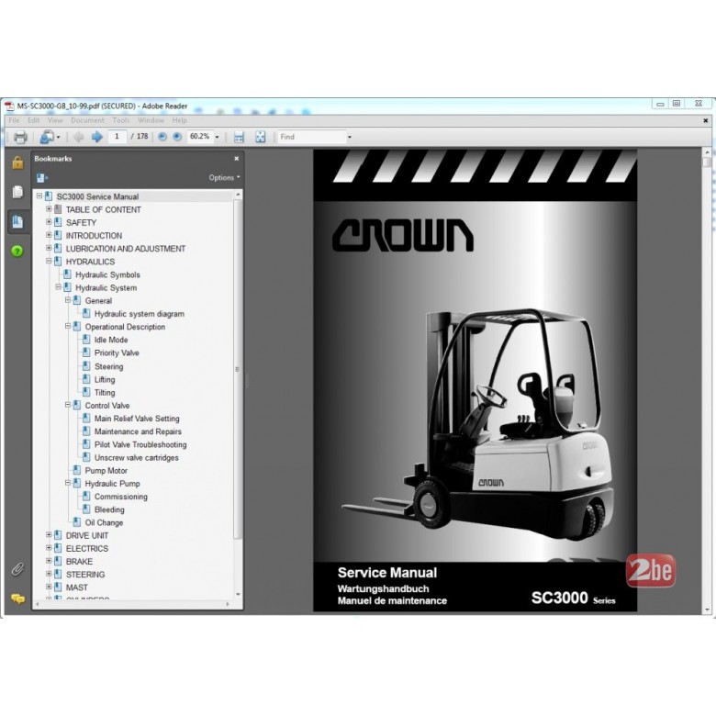The image size is (716, 716).
Task: Open the zoom percentage dropdown arrow
Action: [x=217, y=137]
